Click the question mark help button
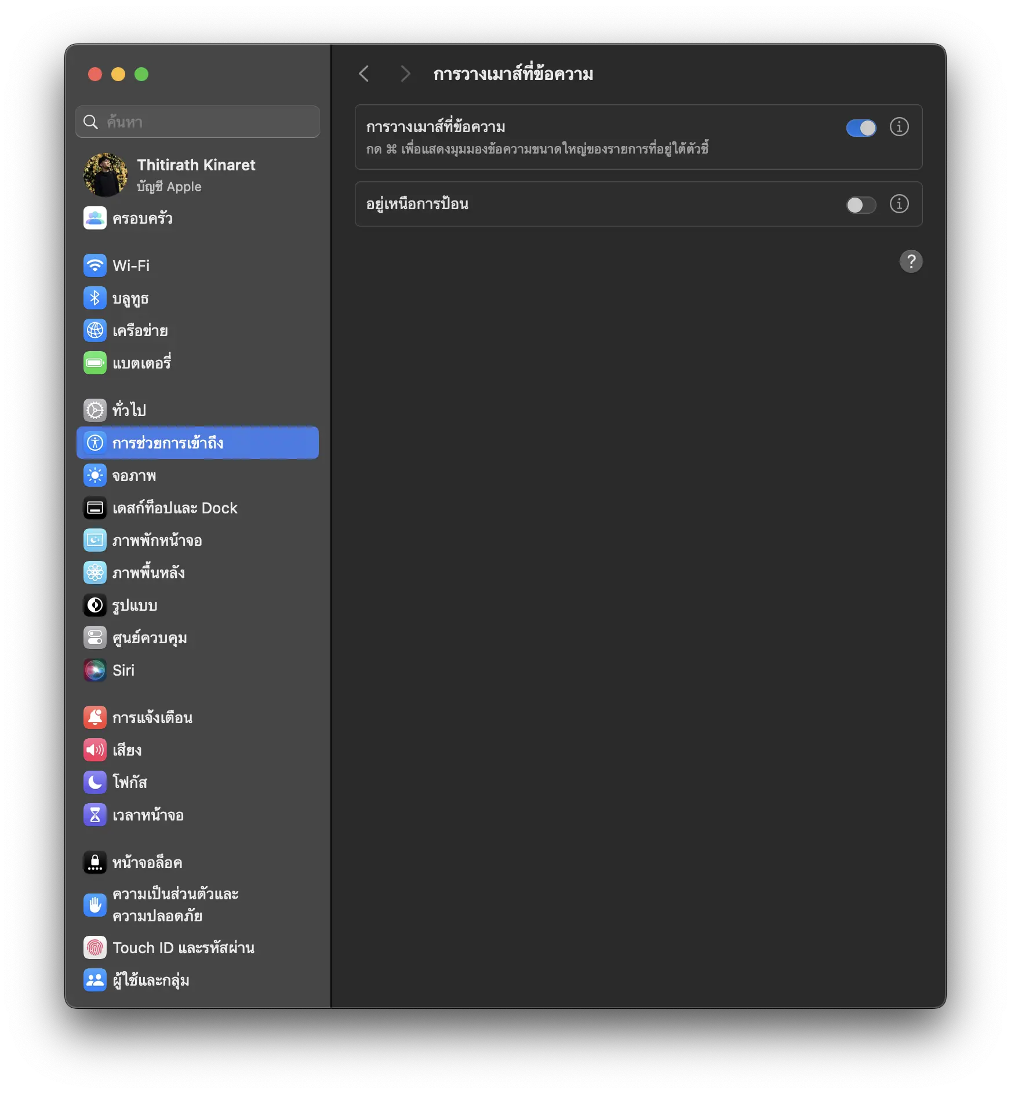 pyautogui.click(x=911, y=261)
